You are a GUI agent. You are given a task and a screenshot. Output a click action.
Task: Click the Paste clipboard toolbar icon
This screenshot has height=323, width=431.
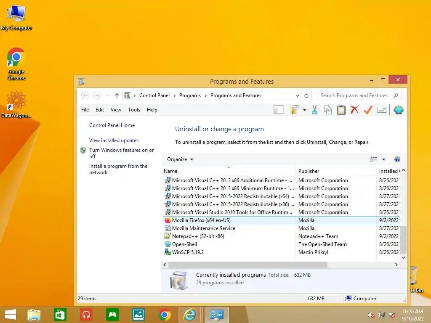pos(341,110)
